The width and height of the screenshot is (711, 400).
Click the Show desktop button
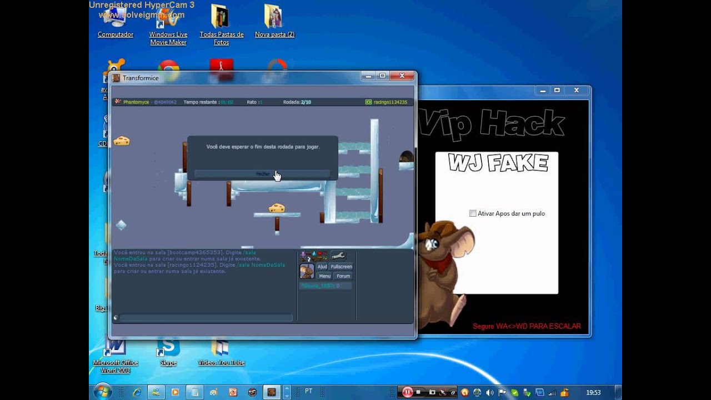tap(618, 392)
